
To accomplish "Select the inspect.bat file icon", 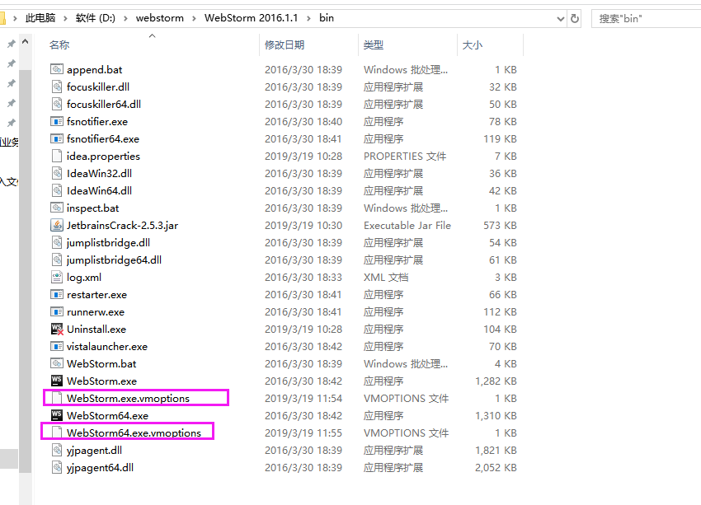I will pos(57,208).
